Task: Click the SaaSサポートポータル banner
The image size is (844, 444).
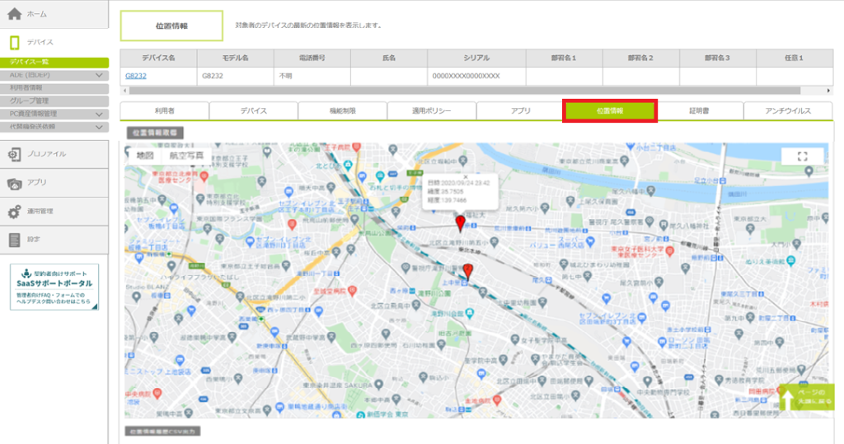Action: tap(54, 287)
